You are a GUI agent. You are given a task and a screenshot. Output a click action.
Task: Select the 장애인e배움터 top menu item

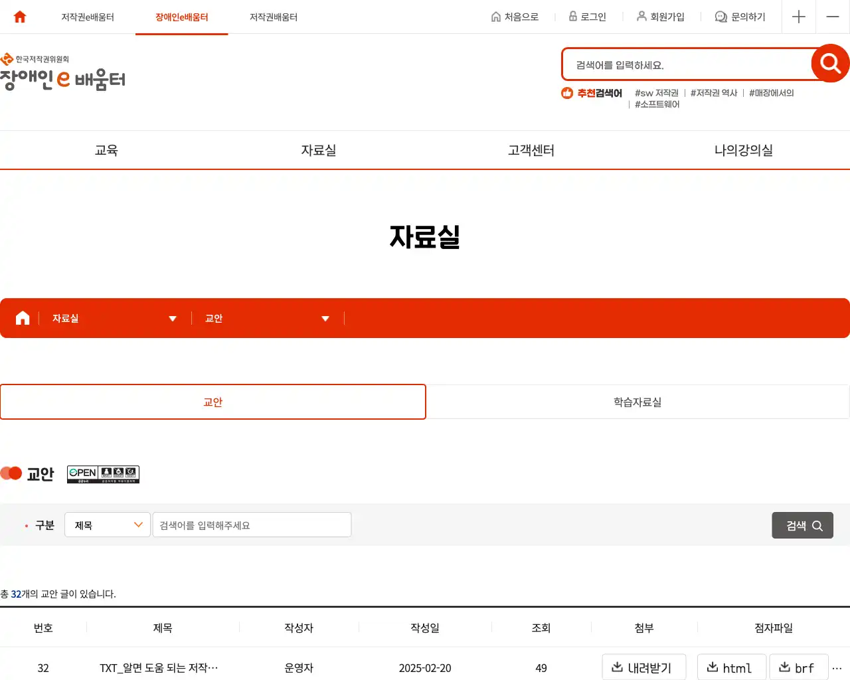pos(181,17)
